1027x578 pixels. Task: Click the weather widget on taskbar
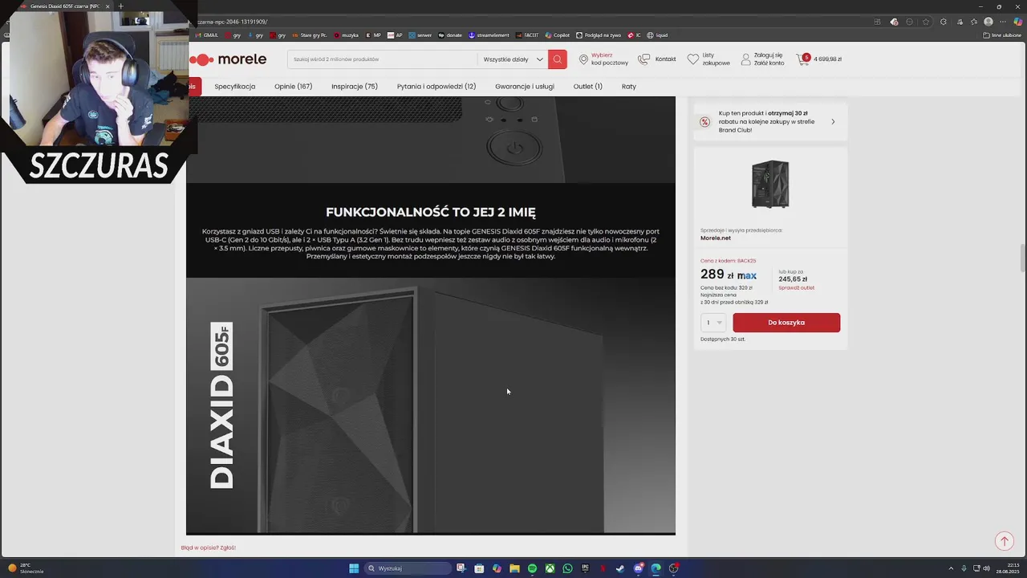pyautogui.click(x=26, y=568)
